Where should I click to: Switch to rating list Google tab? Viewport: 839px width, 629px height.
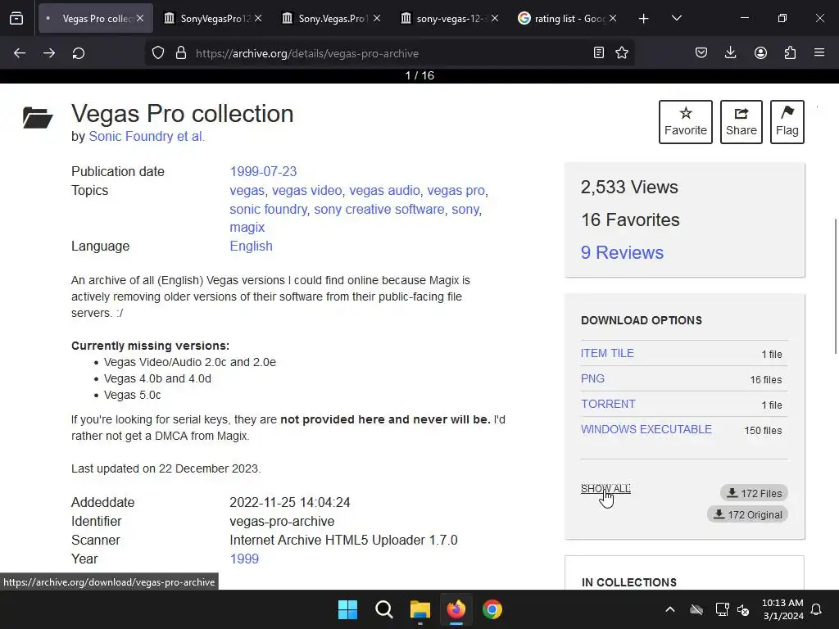567,18
